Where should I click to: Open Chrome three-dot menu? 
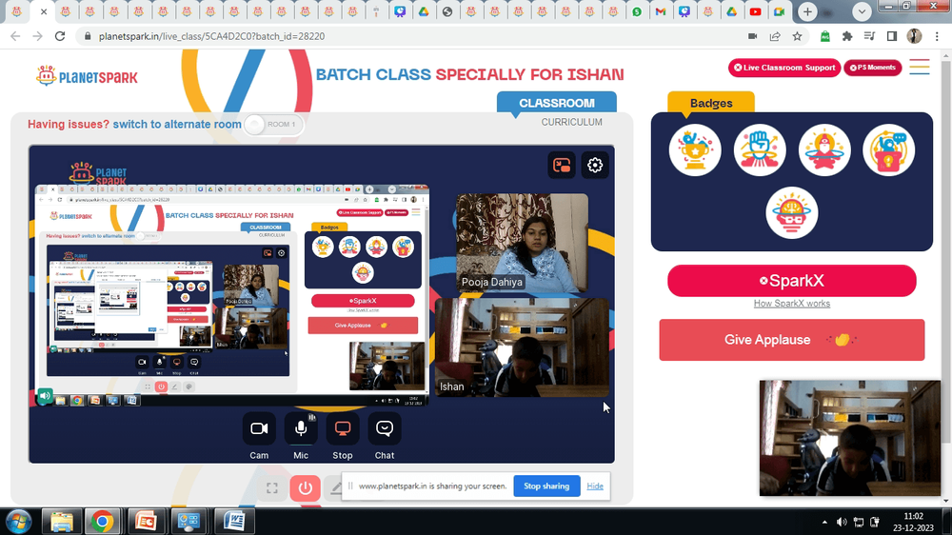click(937, 36)
